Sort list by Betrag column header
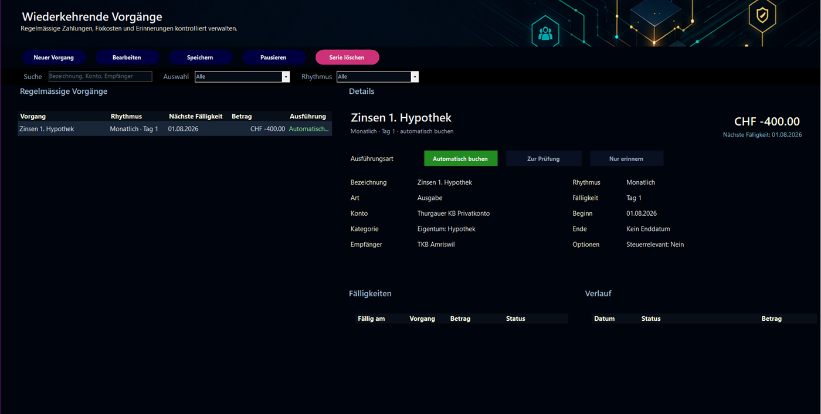The width and height of the screenshot is (821, 414). coord(242,116)
